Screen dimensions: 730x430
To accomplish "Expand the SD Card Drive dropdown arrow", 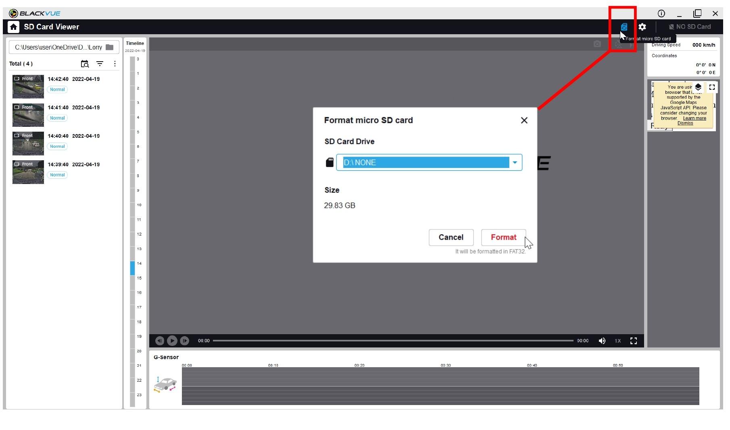I will coord(515,163).
